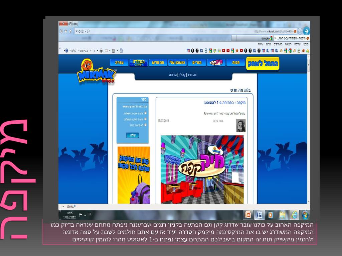Open Windows Explorer folder in taskbar
Image resolution: width=342 pixels, height=256 pixels.
[x=283, y=215]
